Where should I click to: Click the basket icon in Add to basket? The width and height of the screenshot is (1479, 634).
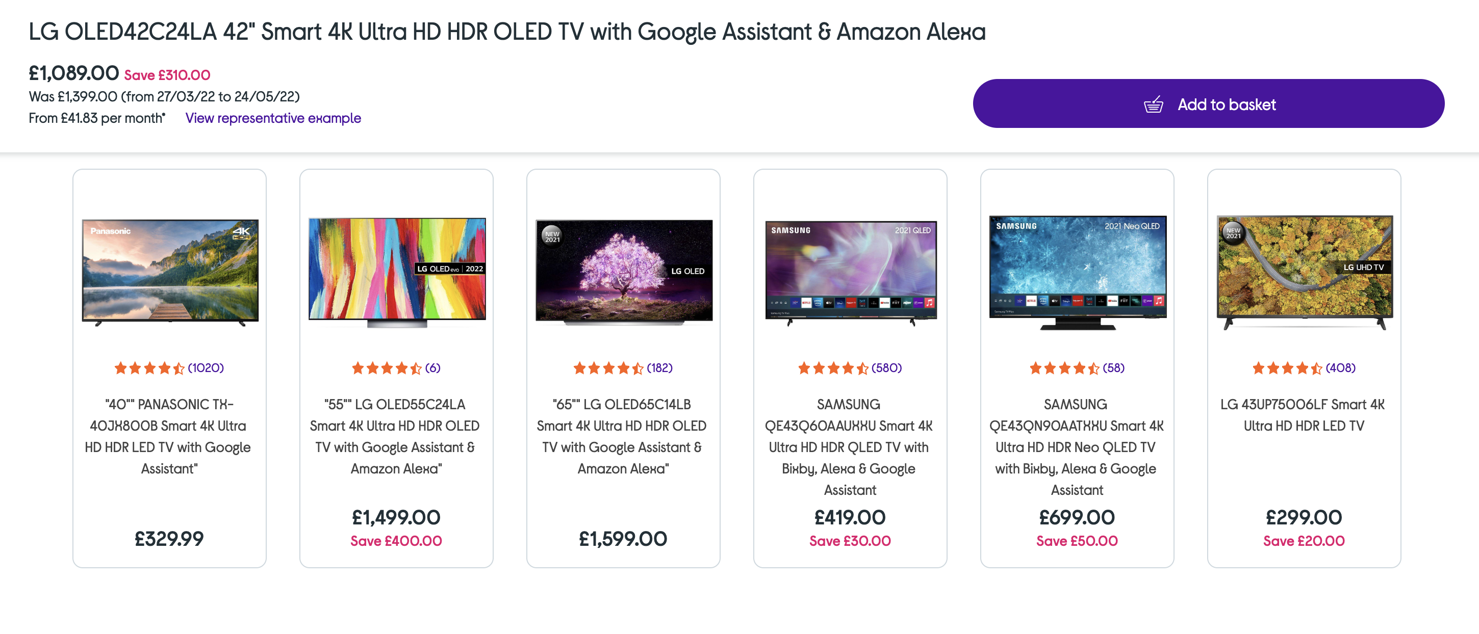click(1153, 104)
